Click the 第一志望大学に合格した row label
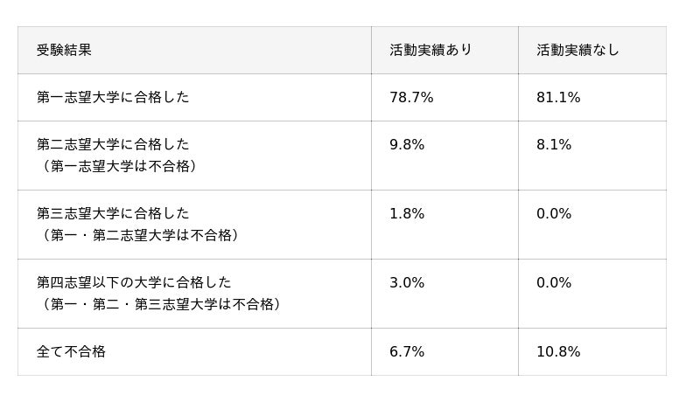The height and width of the screenshot is (402, 700). pos(113,97)
